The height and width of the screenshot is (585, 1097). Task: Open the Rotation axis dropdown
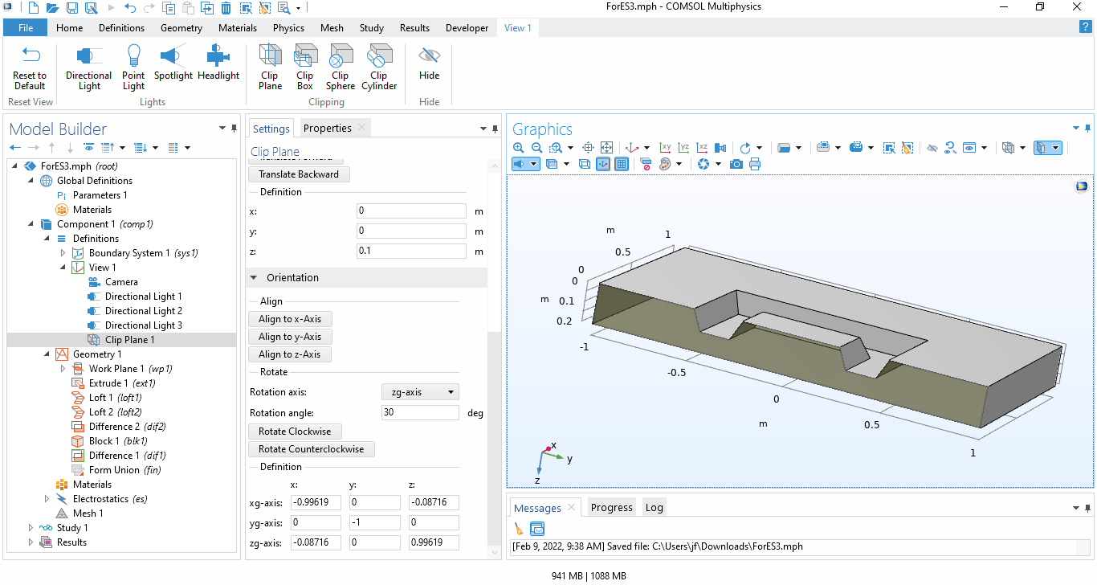click(x=419, y=392)
